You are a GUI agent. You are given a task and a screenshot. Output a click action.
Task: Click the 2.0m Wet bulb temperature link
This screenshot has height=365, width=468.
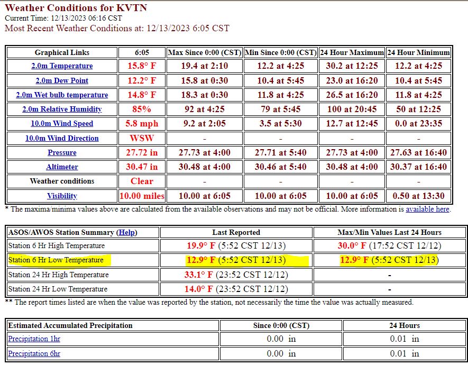62,95
